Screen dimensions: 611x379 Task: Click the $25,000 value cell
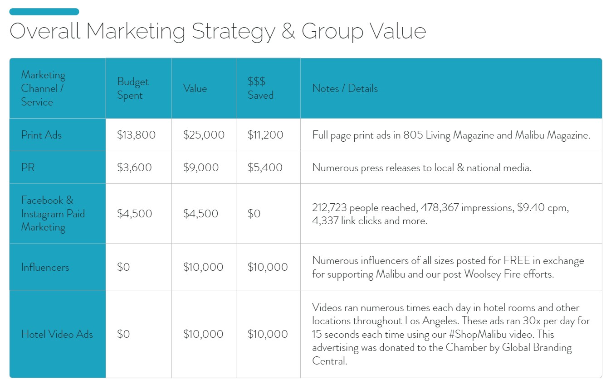pos(204,135)
